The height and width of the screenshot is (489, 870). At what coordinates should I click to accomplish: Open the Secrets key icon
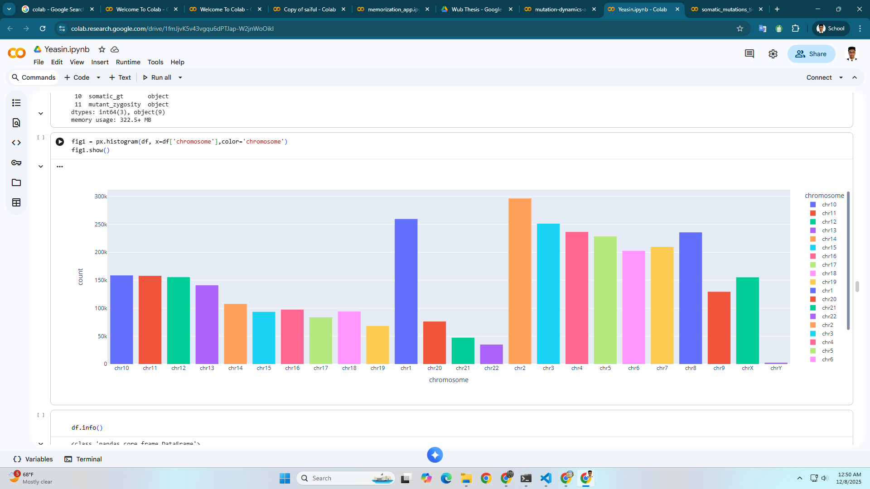[16, 163]
